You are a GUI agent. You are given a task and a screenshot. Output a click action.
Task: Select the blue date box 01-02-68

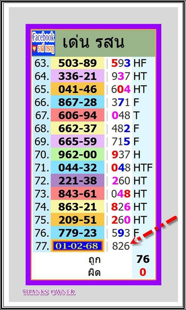click(x=77, y=246)
